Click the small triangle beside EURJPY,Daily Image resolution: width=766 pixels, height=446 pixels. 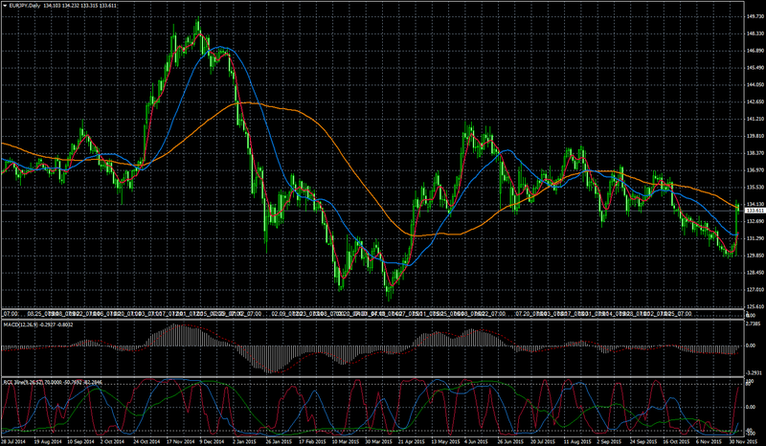5,5
